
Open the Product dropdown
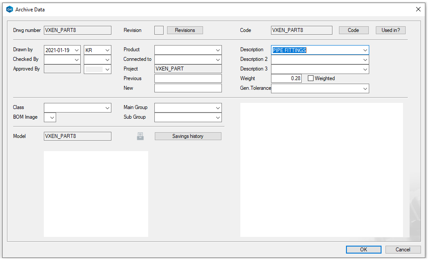[x=218, y=50]
